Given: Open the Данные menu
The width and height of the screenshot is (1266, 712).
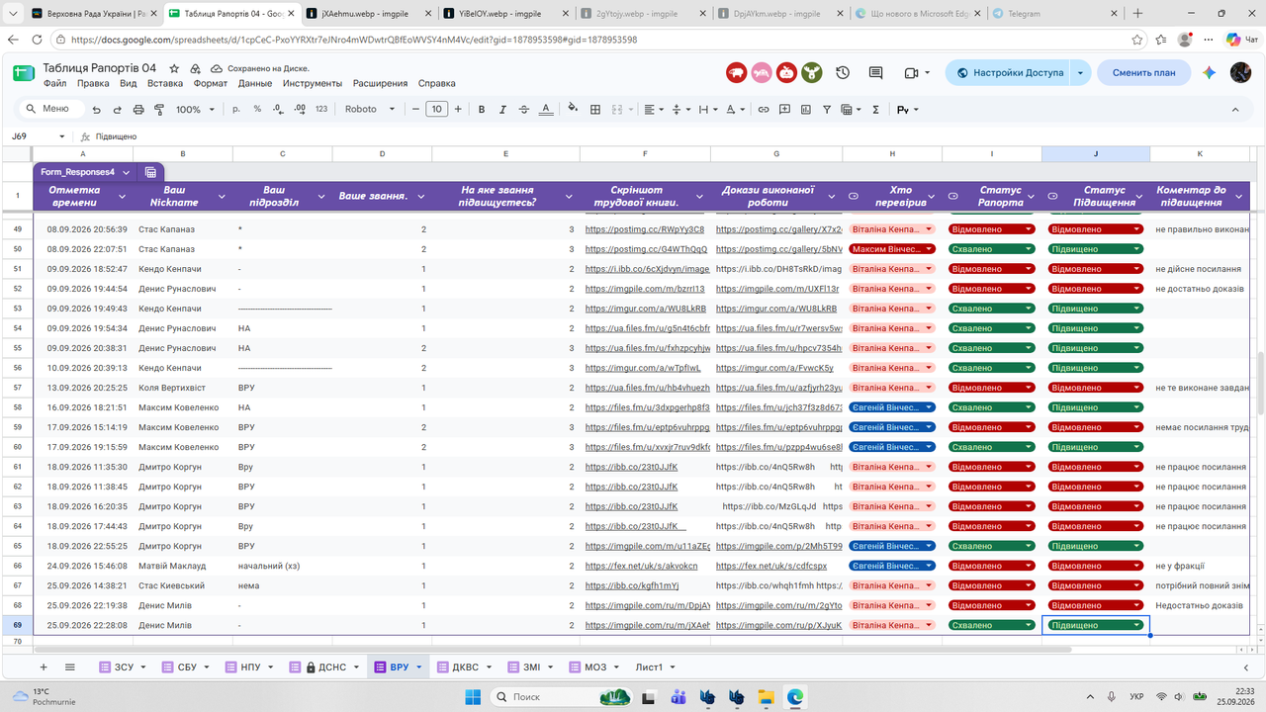Looking at the screenshot, I should pos(255,84).
